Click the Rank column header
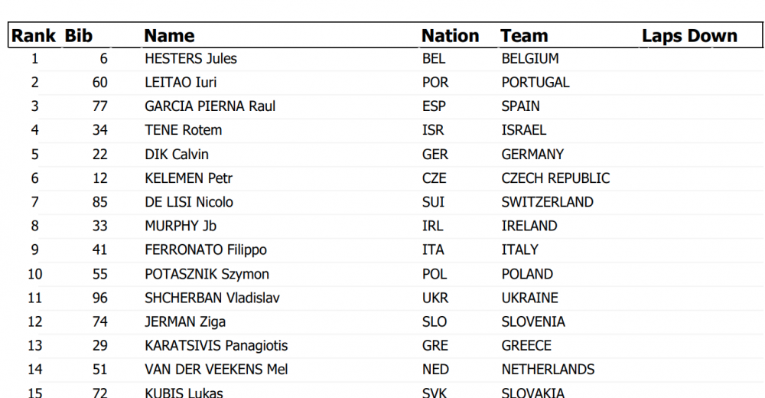The image size is (765, 398). [34, 36]
